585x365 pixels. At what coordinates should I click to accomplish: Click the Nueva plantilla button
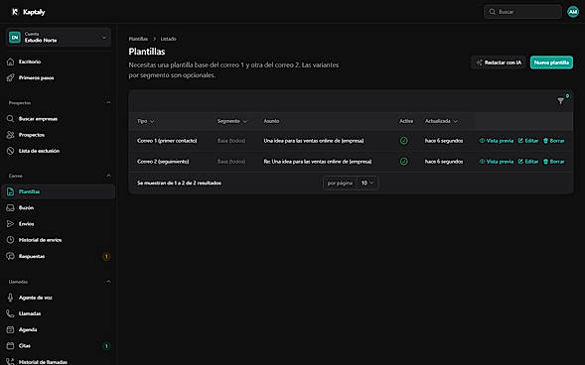(551, 62)
